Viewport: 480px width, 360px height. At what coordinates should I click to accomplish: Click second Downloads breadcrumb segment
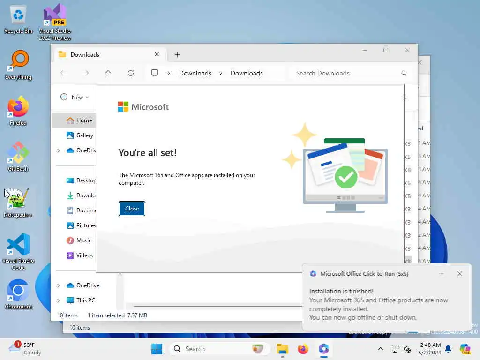pyautogui.click(x=247, y=73)
